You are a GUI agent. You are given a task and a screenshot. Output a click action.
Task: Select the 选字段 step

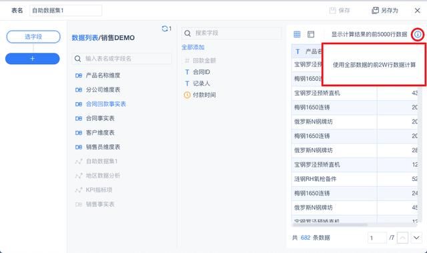[33, 37]
